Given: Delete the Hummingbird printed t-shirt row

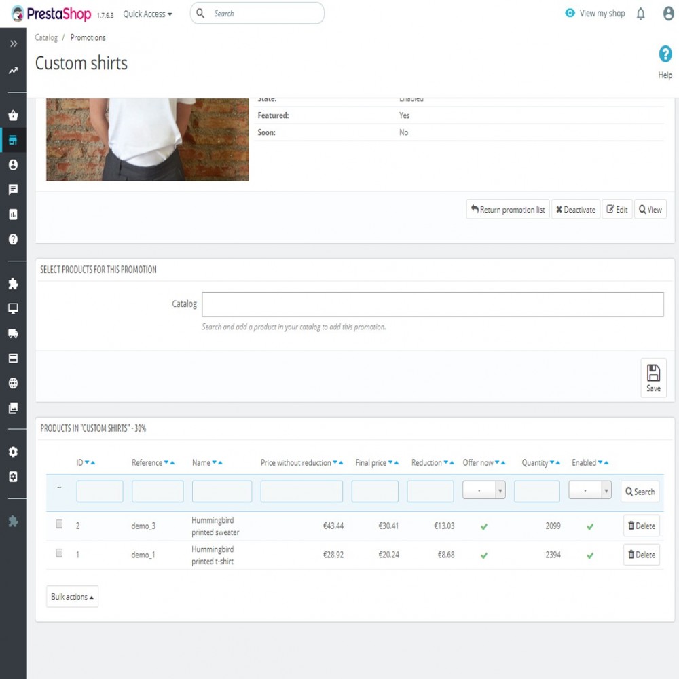Looking at the screenshot, I should coord(641,555).
